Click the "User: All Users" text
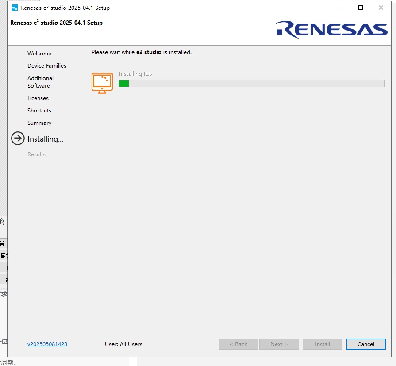This screenshot has height=366, width=396. 123,344
